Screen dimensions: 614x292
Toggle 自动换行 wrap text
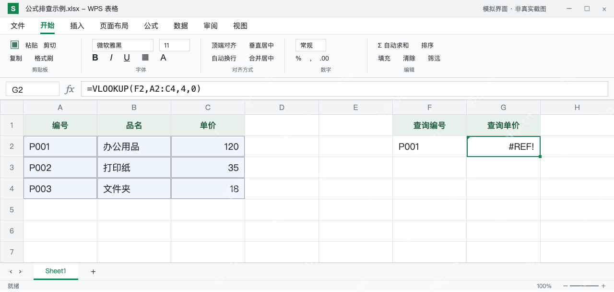pos(224,59)
